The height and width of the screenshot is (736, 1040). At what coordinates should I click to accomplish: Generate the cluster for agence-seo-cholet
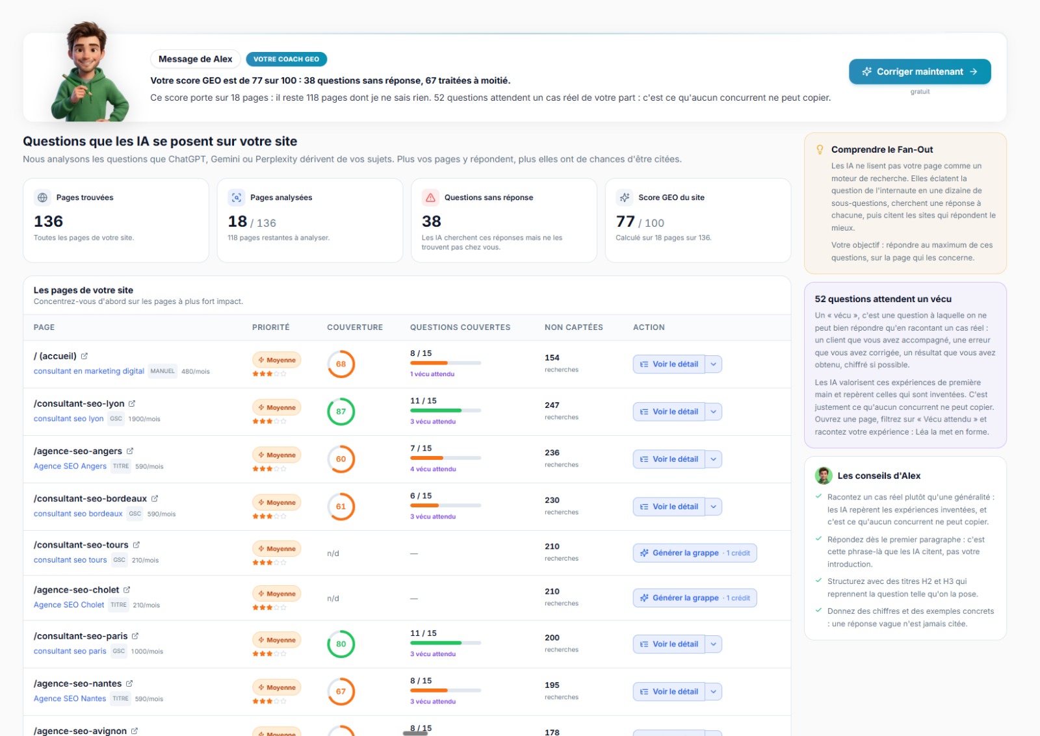click(695, 598)
